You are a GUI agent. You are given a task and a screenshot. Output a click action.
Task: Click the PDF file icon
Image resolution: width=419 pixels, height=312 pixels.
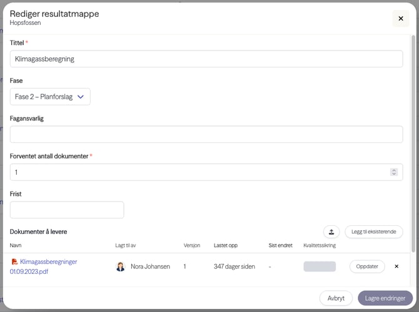[x=14, y=262]
